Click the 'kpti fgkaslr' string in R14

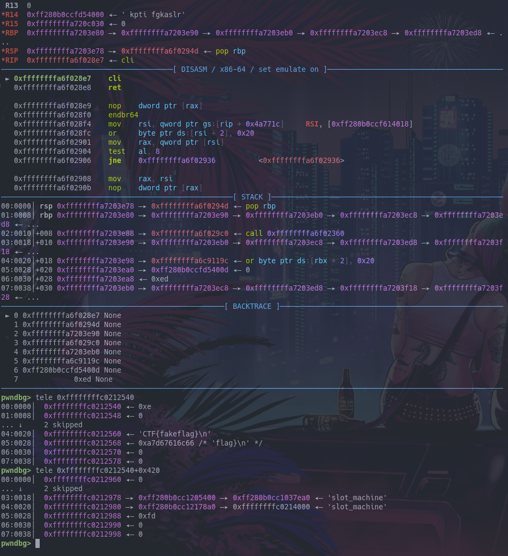point(157,14)
